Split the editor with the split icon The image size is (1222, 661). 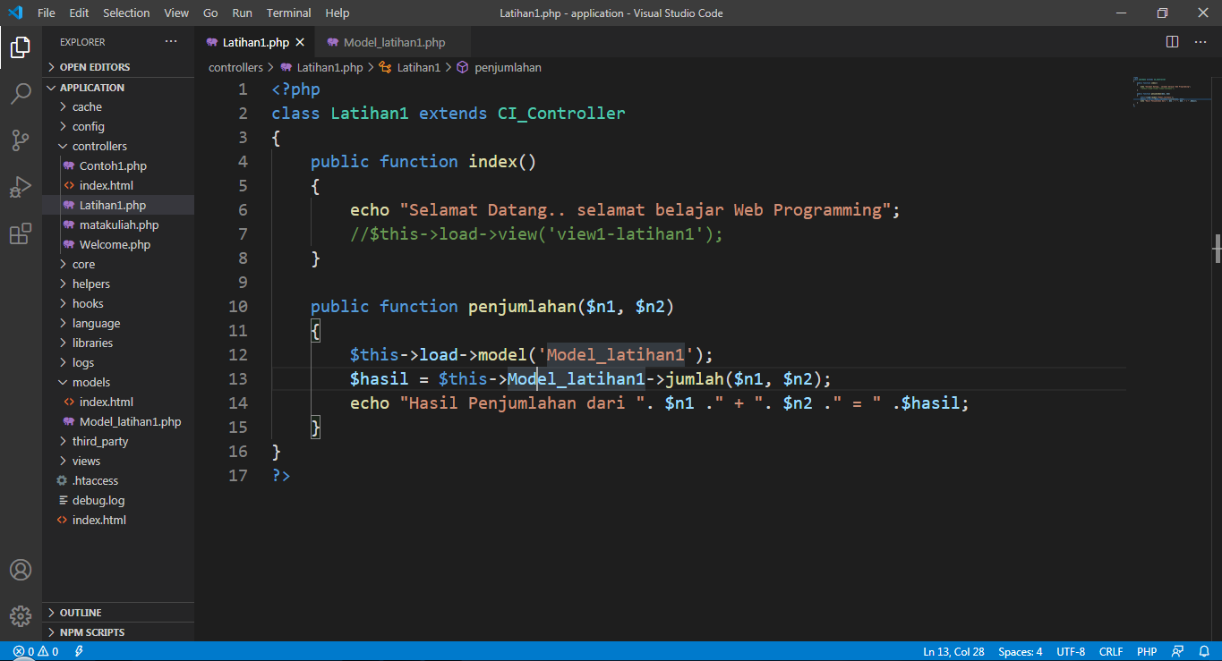point(1171,40)
